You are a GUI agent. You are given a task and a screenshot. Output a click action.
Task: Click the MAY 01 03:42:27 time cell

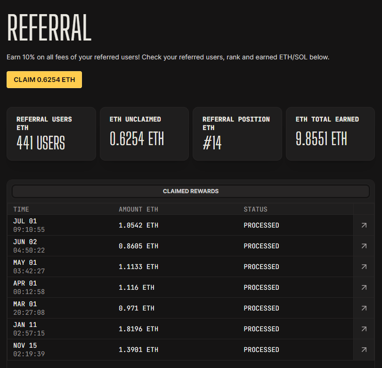[29, 267]
